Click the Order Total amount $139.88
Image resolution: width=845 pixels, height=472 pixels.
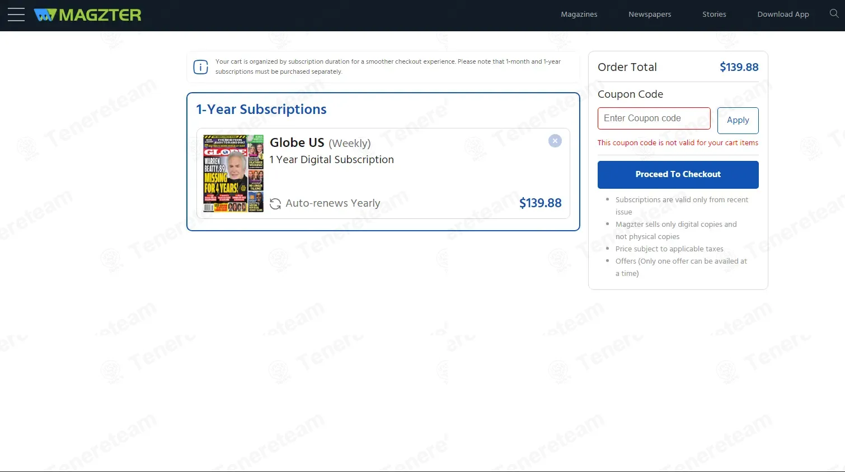click(x=739, y=67)
